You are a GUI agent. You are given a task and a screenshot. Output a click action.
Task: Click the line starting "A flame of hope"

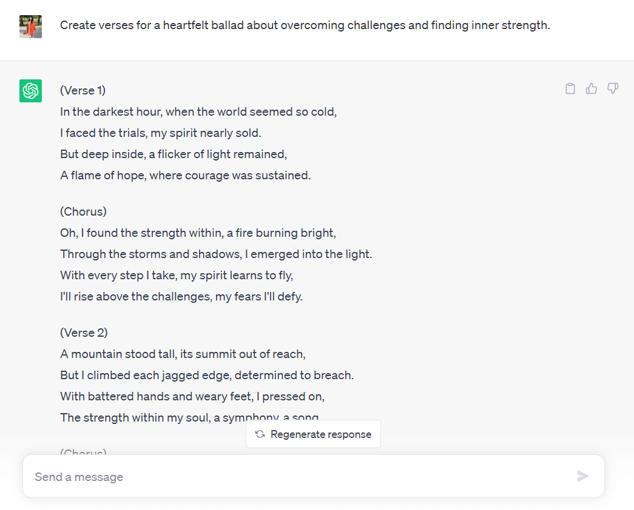coord(185,176)
